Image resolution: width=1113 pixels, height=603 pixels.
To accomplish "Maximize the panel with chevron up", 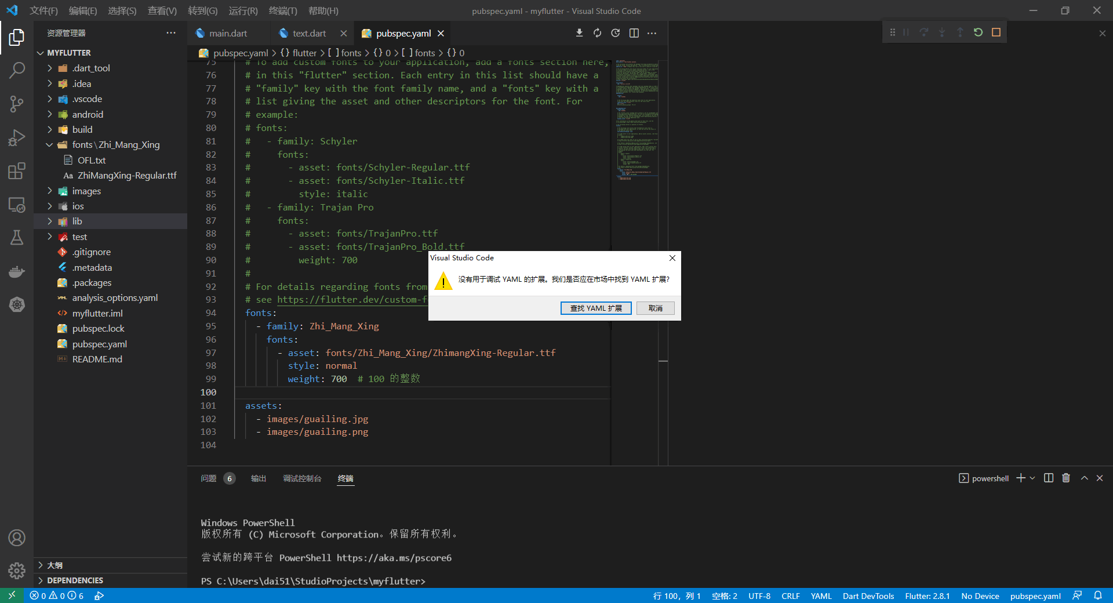I will click(1083, 478).
